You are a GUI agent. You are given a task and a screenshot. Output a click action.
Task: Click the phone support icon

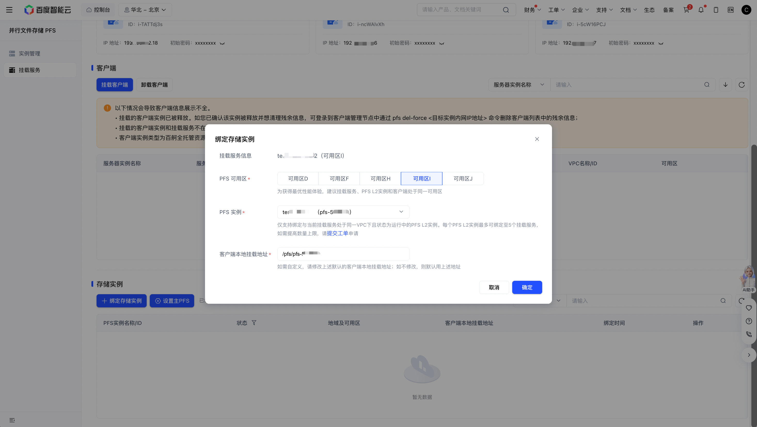click(x=749, y=334)
